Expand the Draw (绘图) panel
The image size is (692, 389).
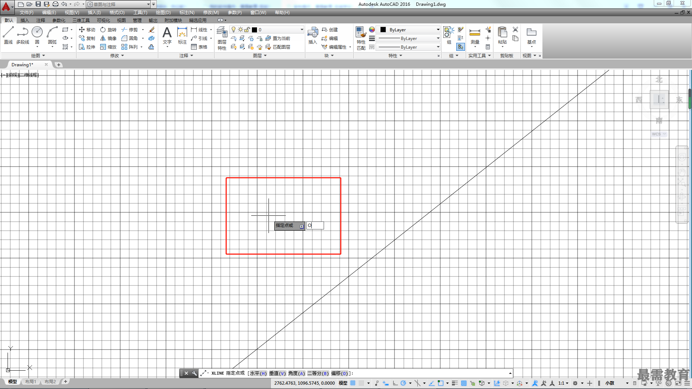38,55
